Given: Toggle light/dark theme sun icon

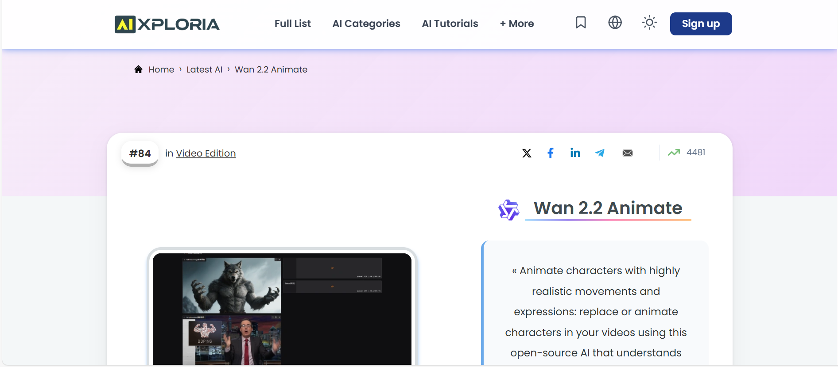Looking at the screenshot, I should (x=649, y=23).
